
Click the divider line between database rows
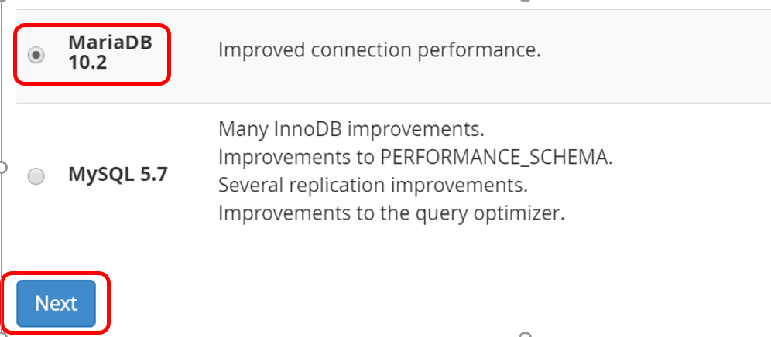click(x=387, y=103)
